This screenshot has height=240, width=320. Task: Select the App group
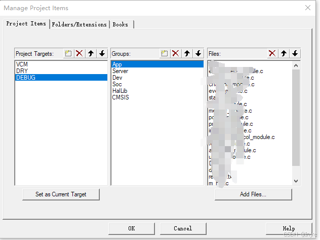(x=157, y=64)
